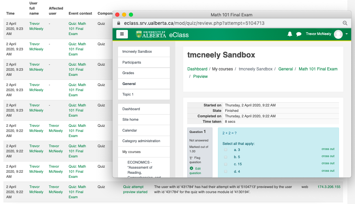Tick the checkbox for b. 5
Viewport: 355px width, 204px height.
[x=225, y=157]
